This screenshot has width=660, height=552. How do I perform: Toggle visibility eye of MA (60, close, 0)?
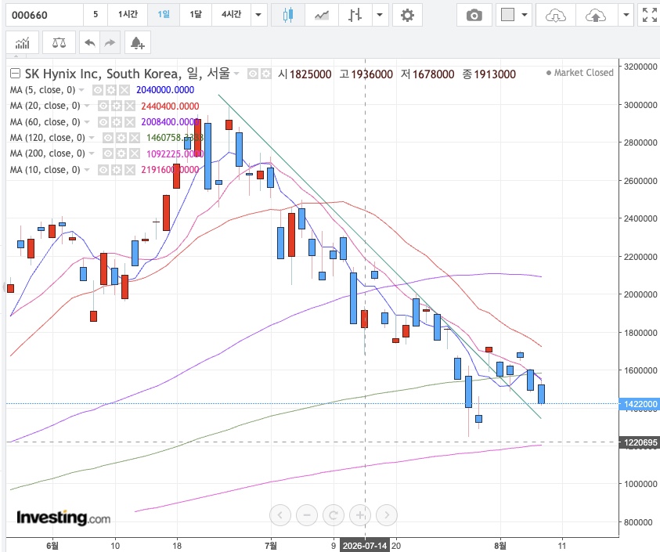pyautogui.click(x=103, y=122)
